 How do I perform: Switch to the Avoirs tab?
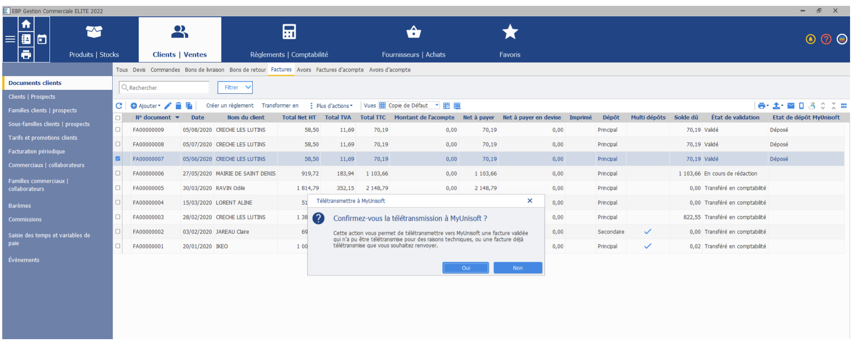click(304, 70)
